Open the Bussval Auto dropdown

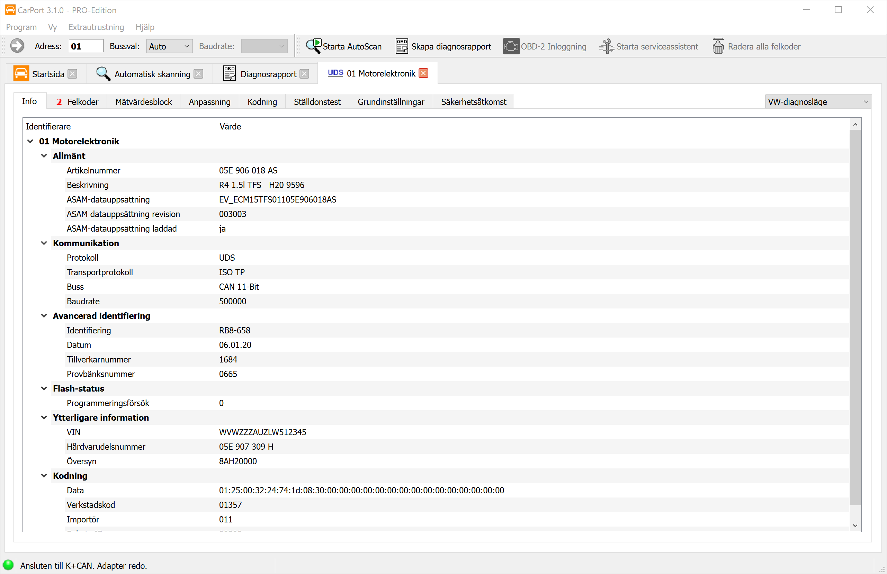coord(169,46)
